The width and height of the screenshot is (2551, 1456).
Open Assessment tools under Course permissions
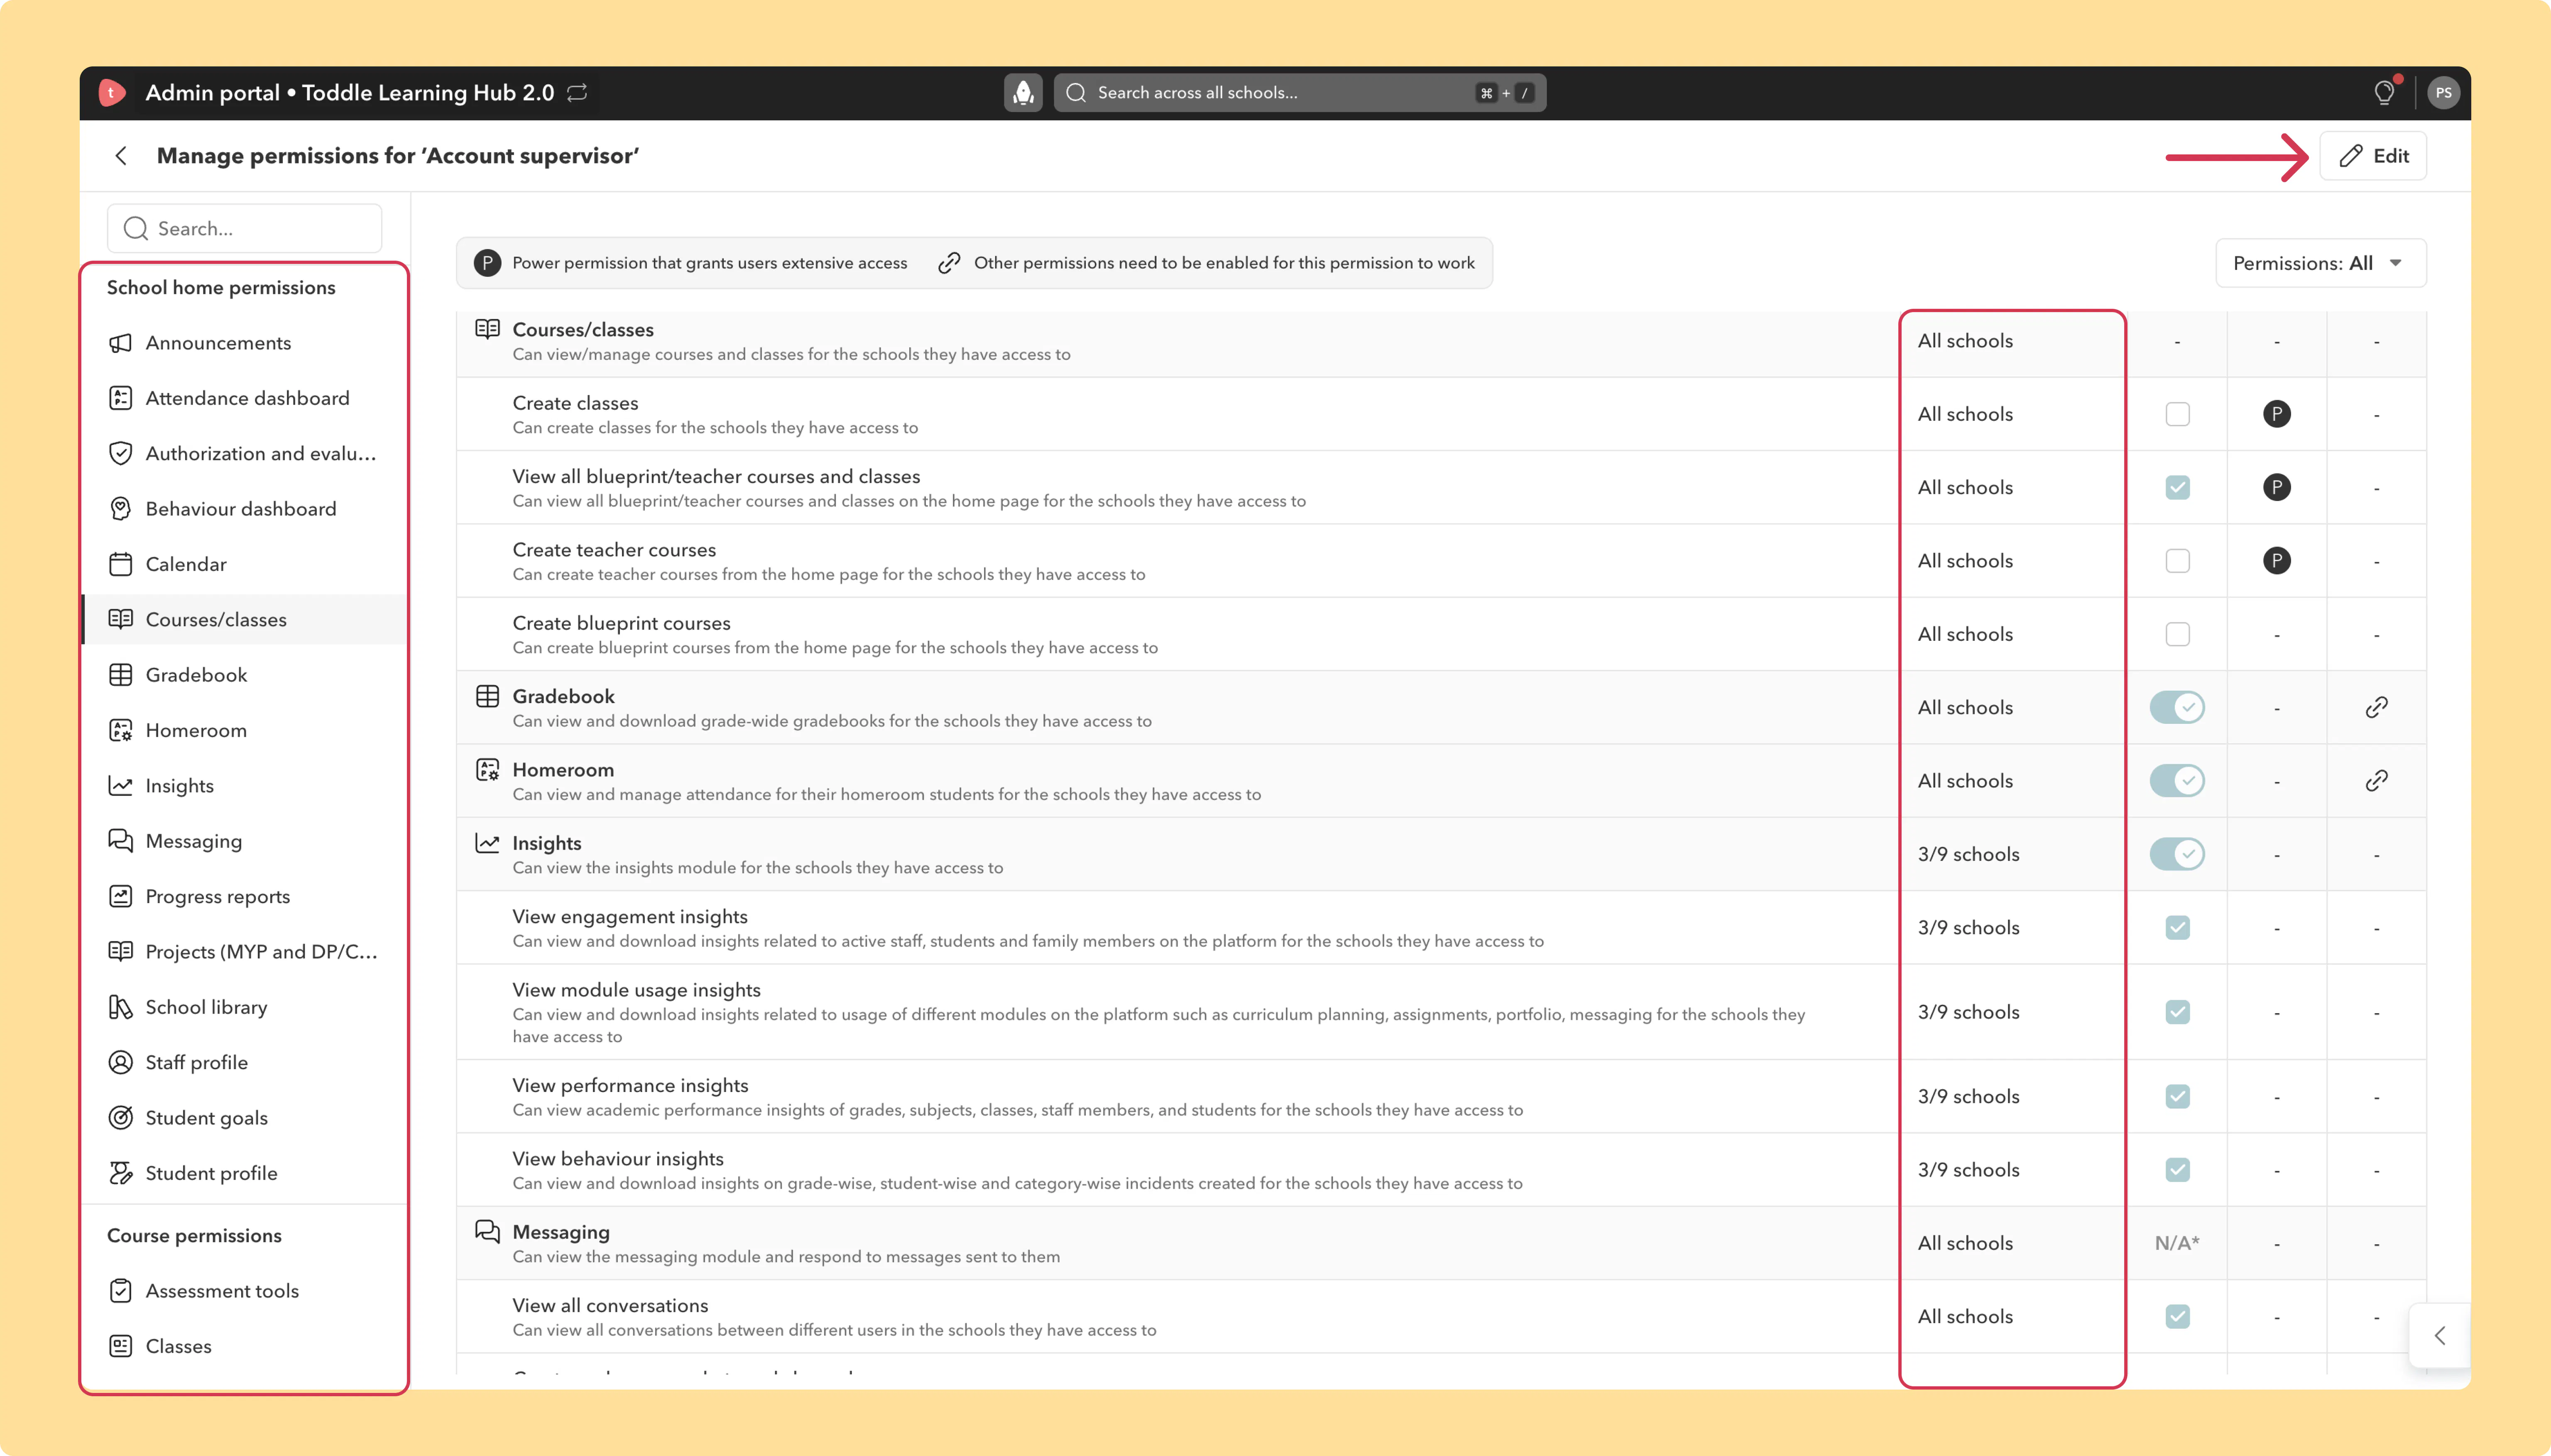click(245, 1291)
